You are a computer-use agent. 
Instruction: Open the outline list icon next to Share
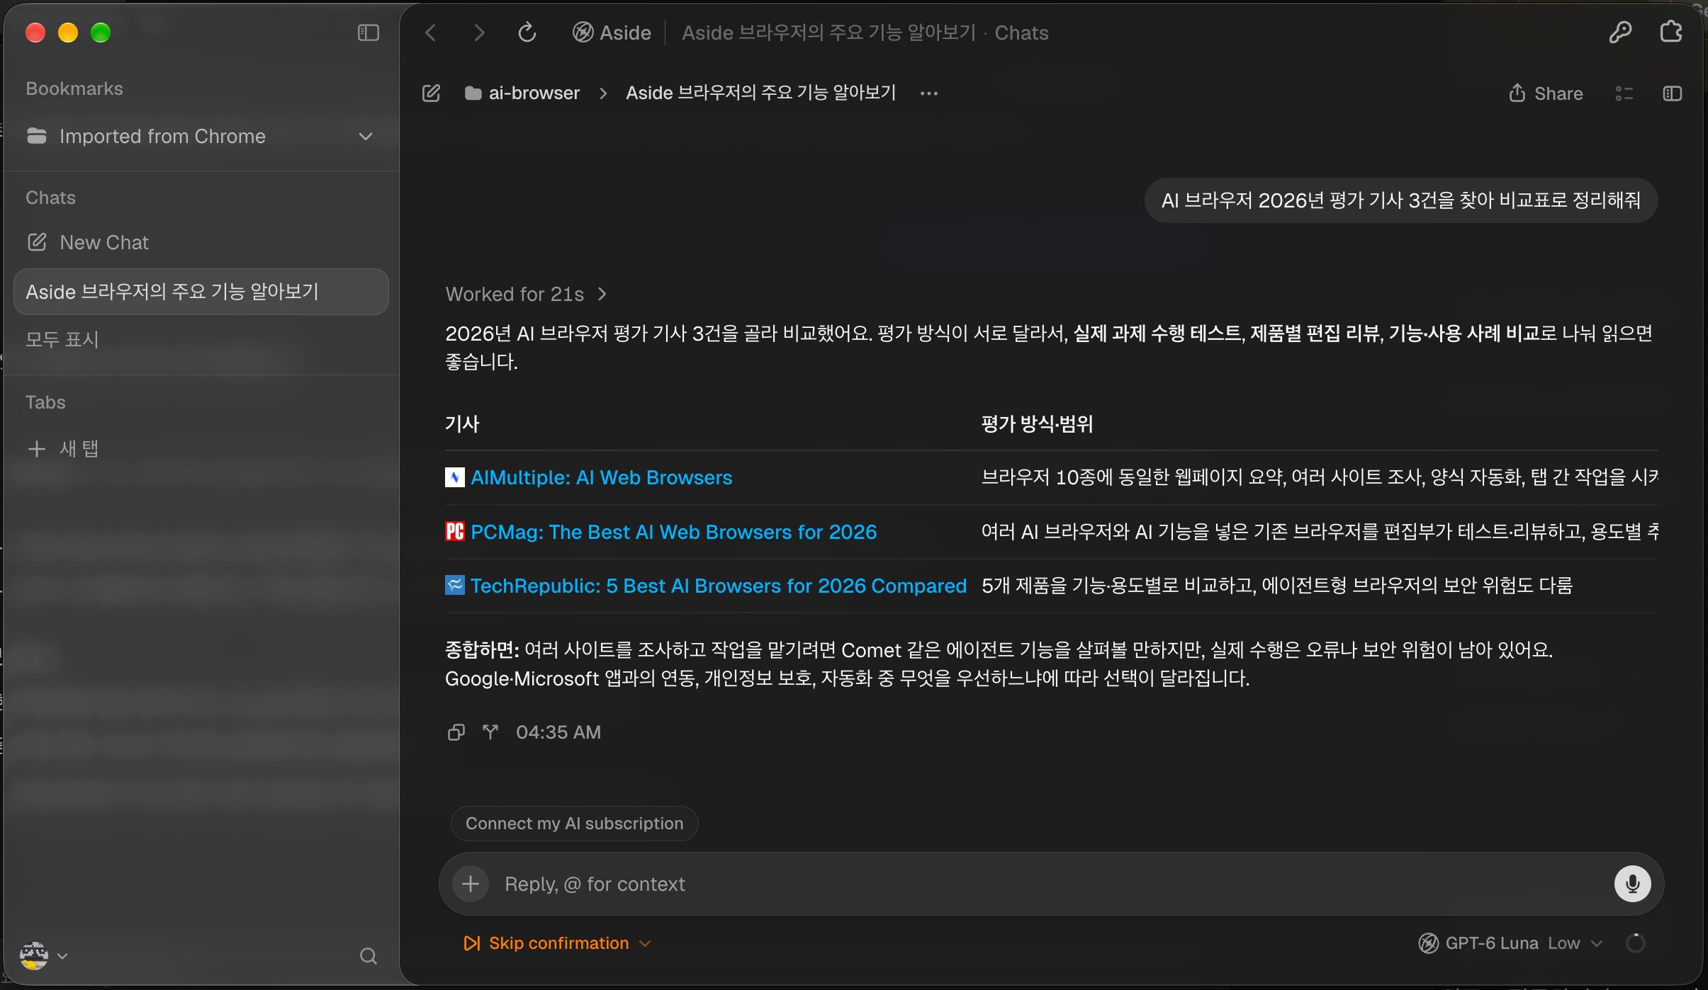[1624, 93]
